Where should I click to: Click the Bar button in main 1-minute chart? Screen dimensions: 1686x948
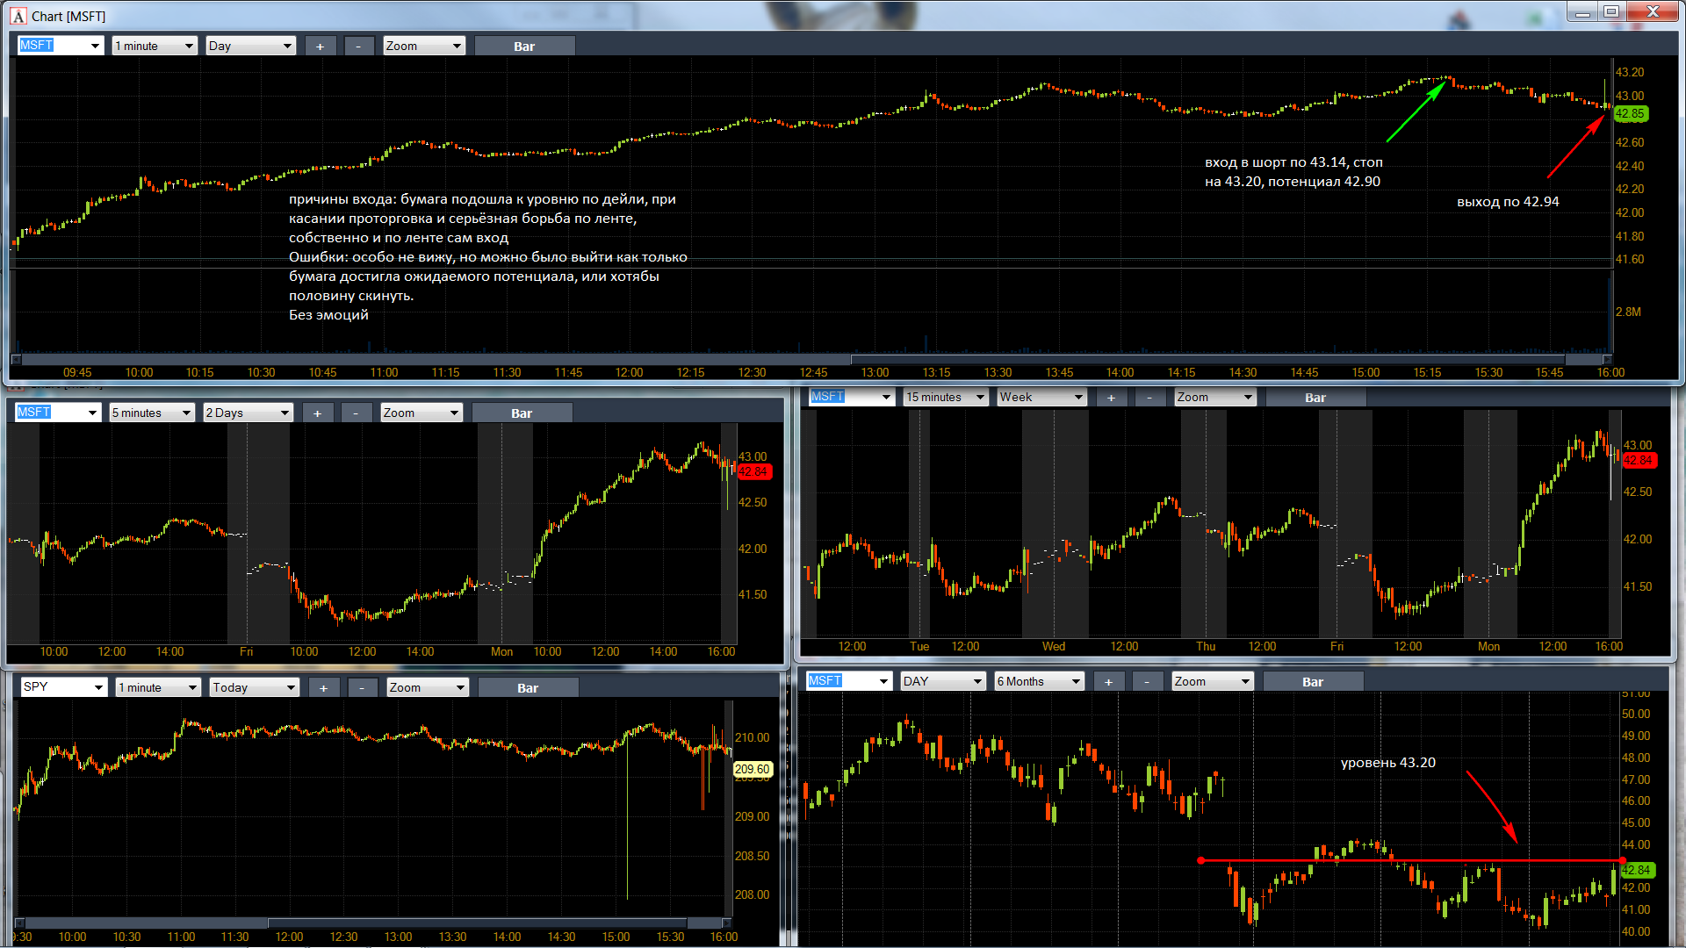click(524, 46)
